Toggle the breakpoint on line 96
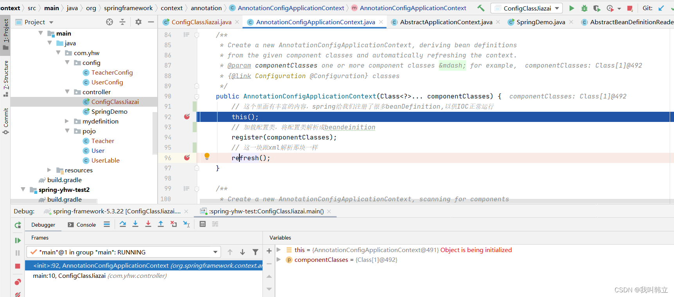Viewport: 674px width, 297px height. (x=187, y=157)
